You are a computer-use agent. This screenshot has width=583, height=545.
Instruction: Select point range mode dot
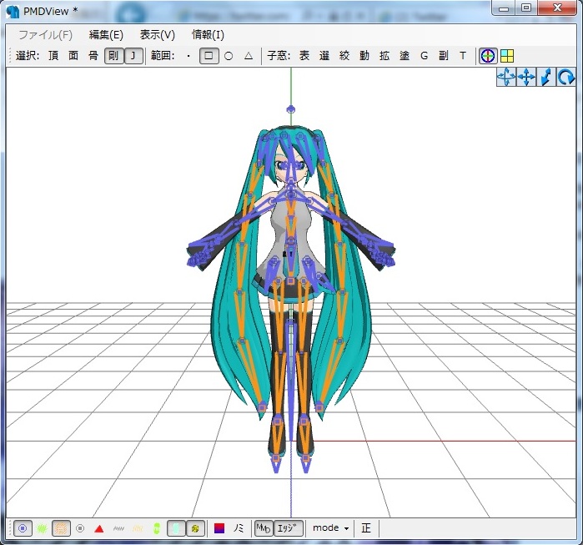[x=188, y=56]
